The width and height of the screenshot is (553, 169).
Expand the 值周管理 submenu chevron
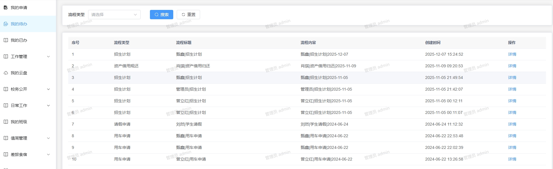[x=48, y=138]
